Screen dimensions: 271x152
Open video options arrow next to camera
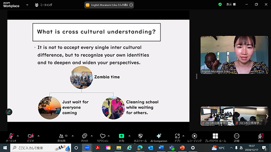tap(38, 136)
